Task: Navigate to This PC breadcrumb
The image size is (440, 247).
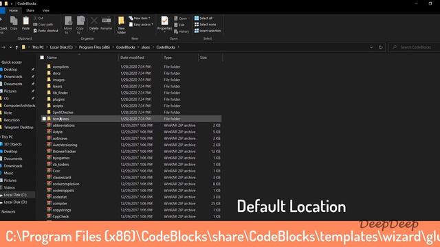Action: tap(38, 47)
